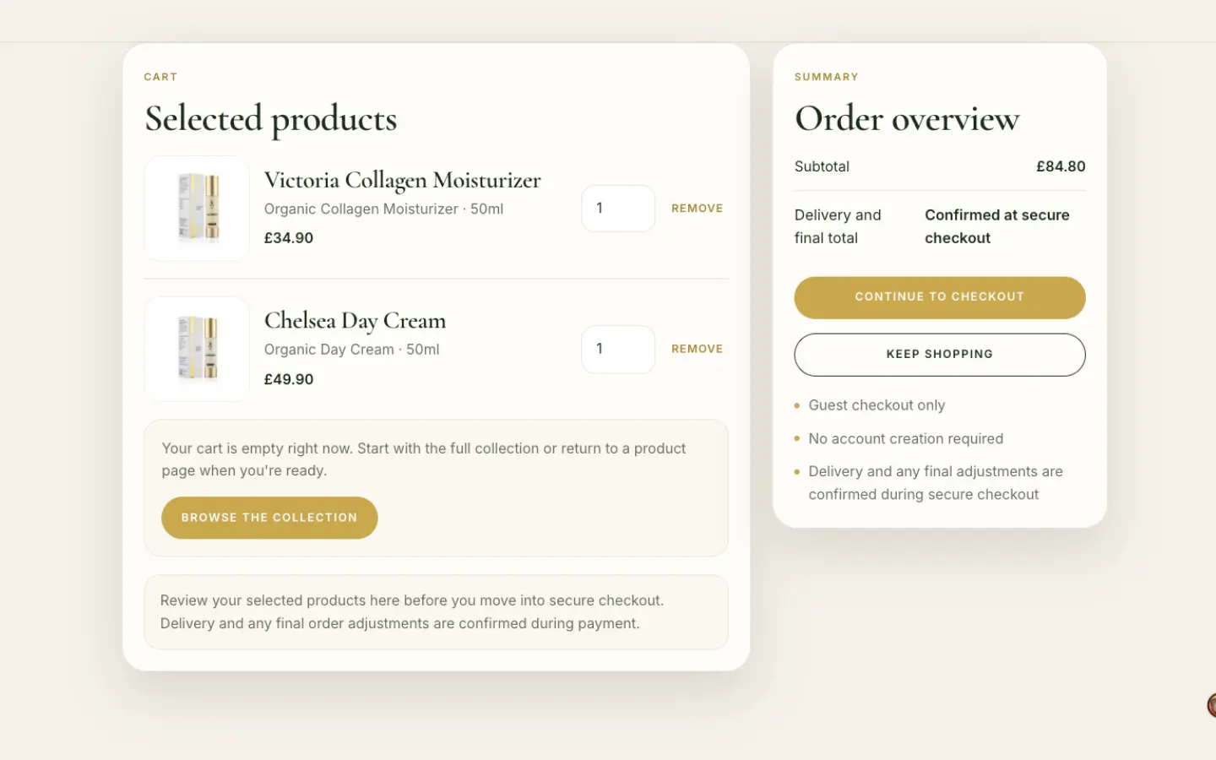Click the Guest checkout only bullet point
This screenshot has height=760, width=1216.
[x=877, y=404]
